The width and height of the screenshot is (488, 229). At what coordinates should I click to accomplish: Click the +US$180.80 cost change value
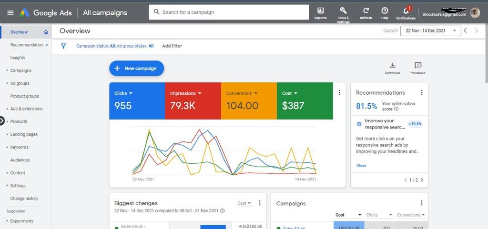(x=251, y=227)
